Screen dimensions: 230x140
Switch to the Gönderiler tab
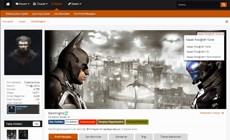121,137
